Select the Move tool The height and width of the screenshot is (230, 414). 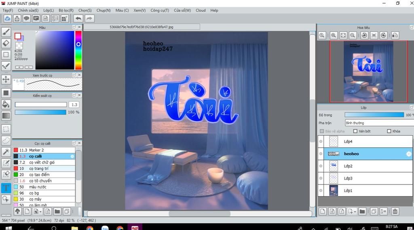[6, 79]
